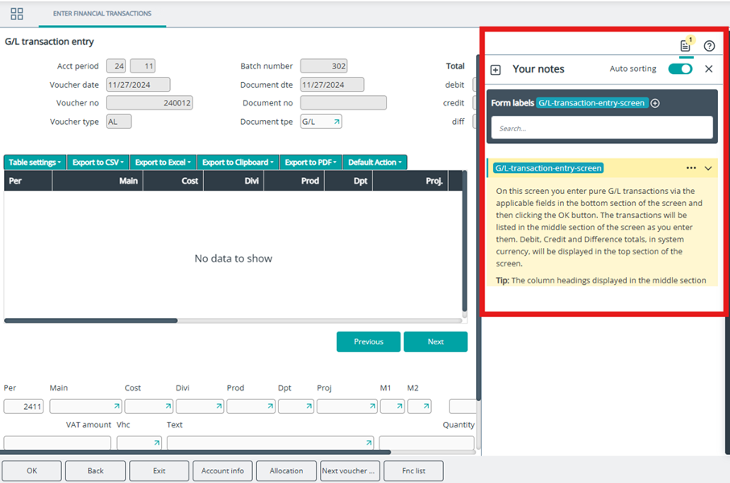Open the Default Action dropdown
This screenshot has width=730, height=483.
click(375, 163)
